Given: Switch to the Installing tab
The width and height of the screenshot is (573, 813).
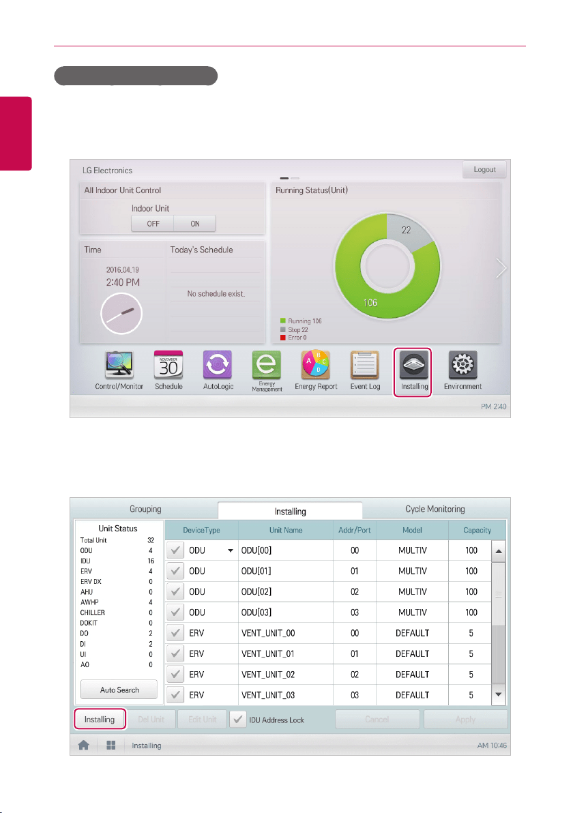Looking at the screenshot, I should pos(291,512).
